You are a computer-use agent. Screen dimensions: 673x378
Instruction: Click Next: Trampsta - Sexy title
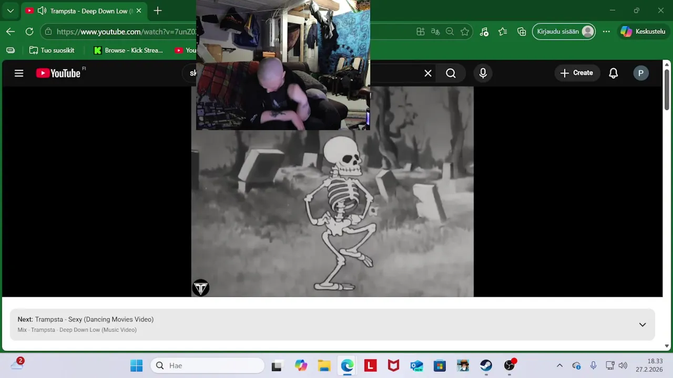pos(86,319)
